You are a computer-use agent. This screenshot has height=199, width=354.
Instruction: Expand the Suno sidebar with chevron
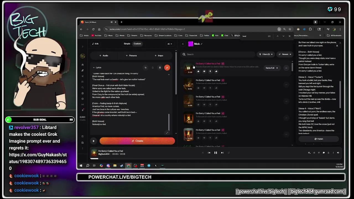(x=82, y=46)
